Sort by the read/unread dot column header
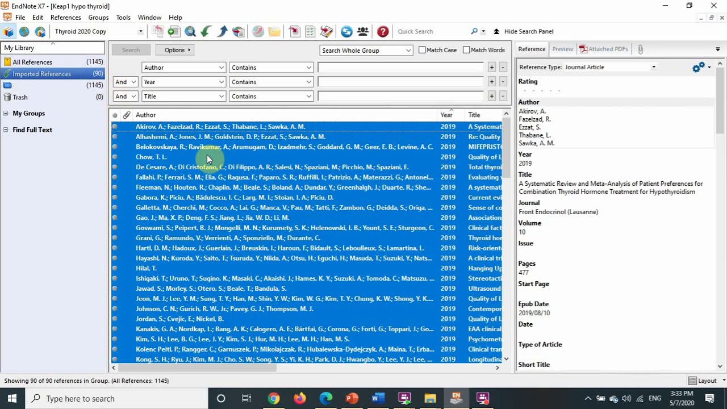This screenshot has height=409, width=727. pos(115,115)
